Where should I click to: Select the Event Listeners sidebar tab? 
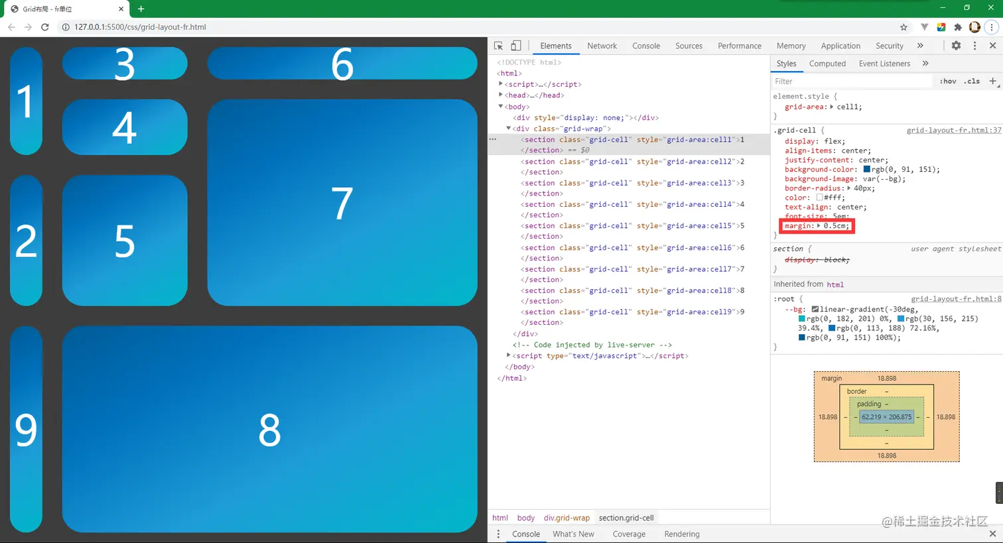[884, 64]
